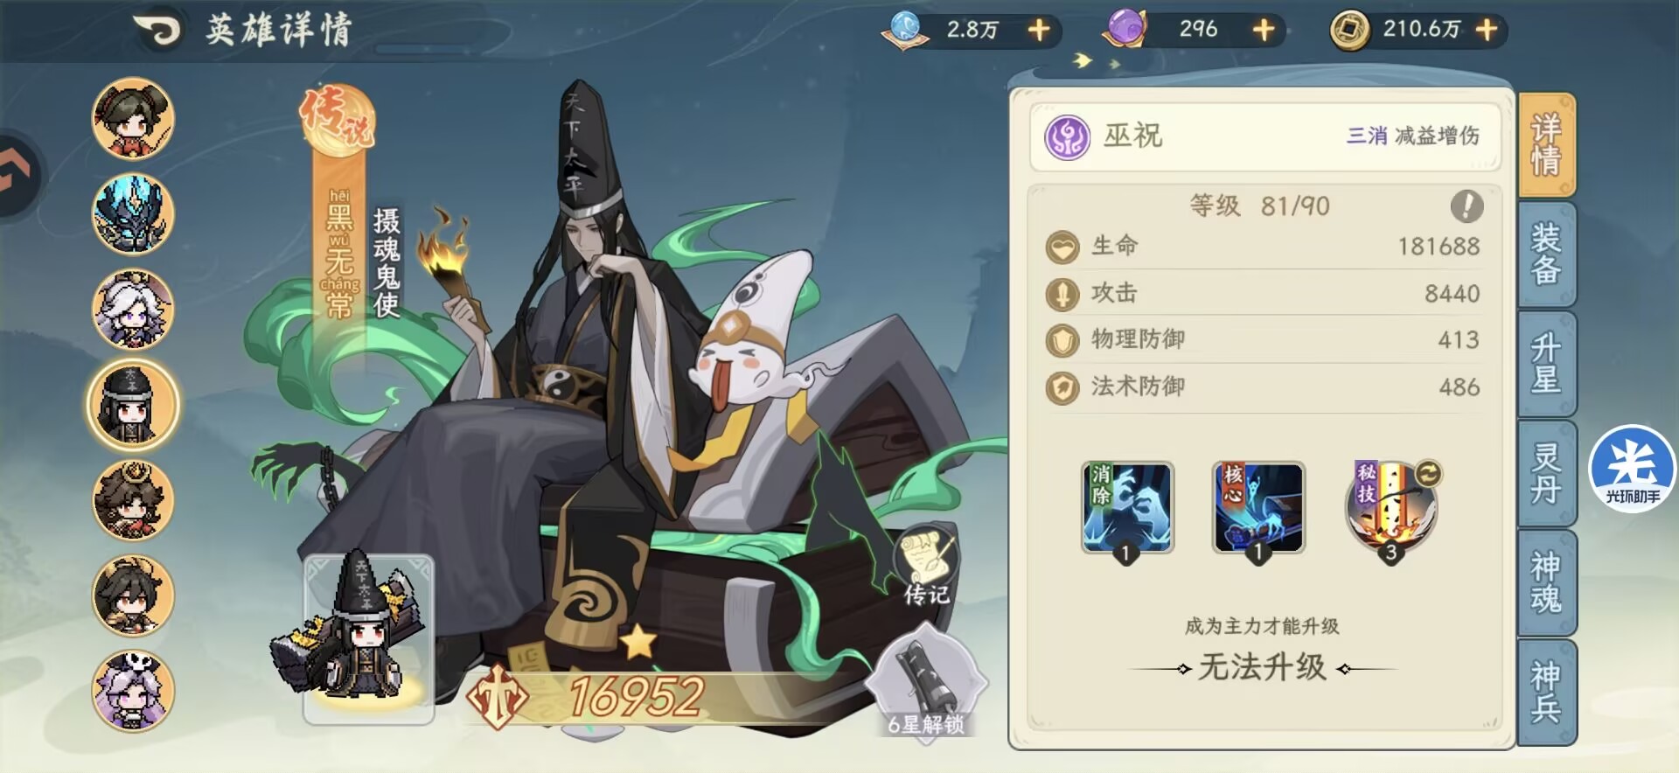This screenshot has height=773, width=1679.
Task: Open the 光环助手 floating assistant button
Action: pos(1632,469)
